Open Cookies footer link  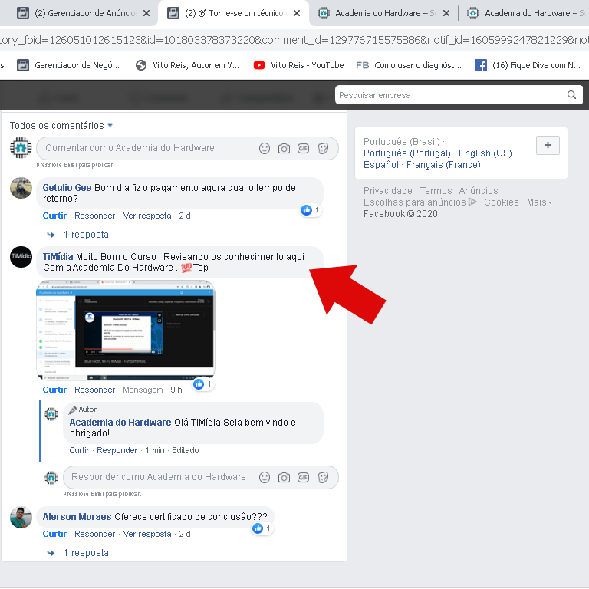[x=501, y=202]
